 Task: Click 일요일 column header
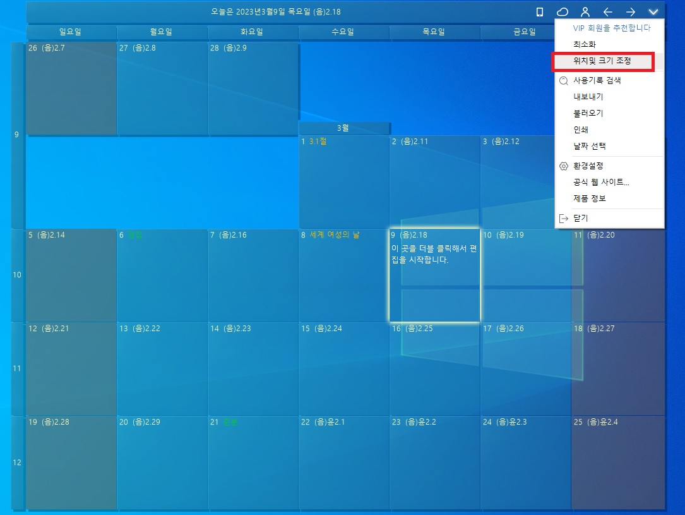[x=71, y=32]
